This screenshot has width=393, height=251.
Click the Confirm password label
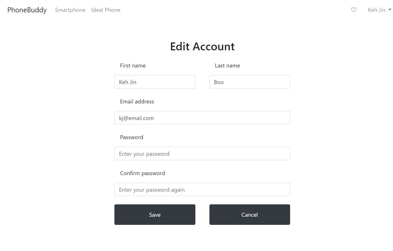click(x=143, y=173)
